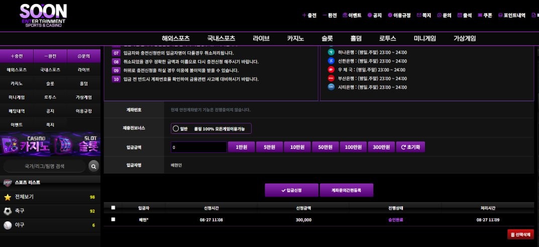Click the search magnifier icon

tap(94, 166)
